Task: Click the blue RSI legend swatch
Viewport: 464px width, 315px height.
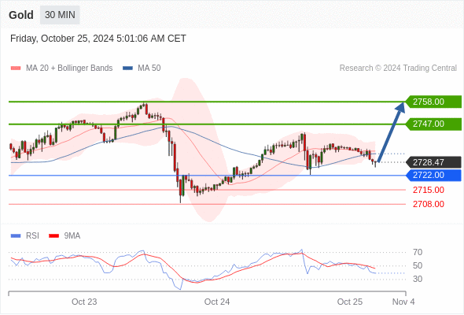Action: coord(16,236)
